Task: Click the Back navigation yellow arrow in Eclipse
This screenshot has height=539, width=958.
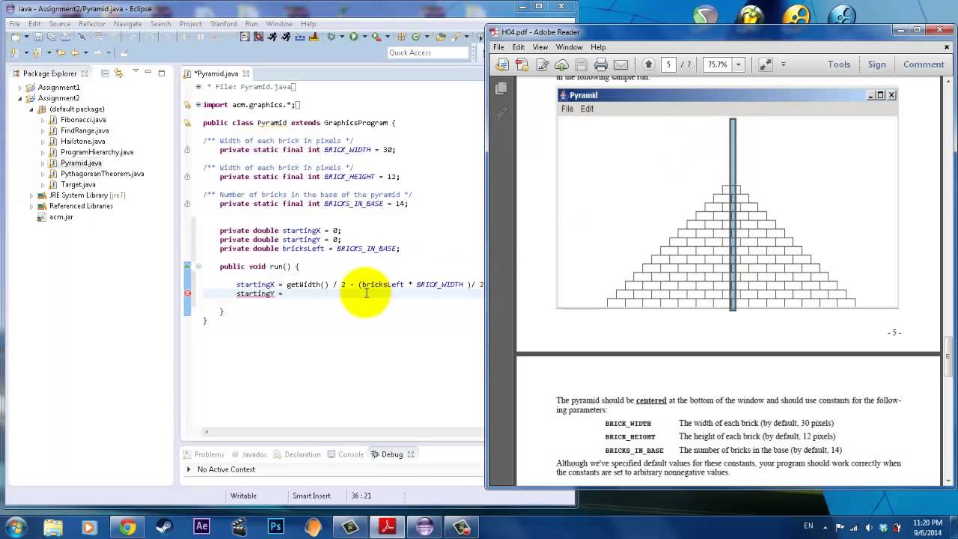Action: tap(75, 52)
